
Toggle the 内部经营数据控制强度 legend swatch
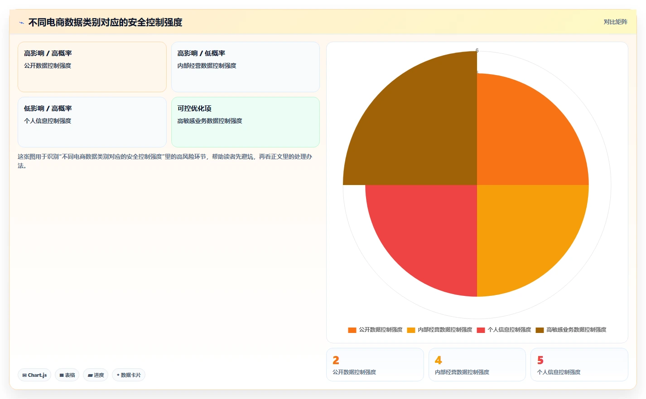(411, 330)
